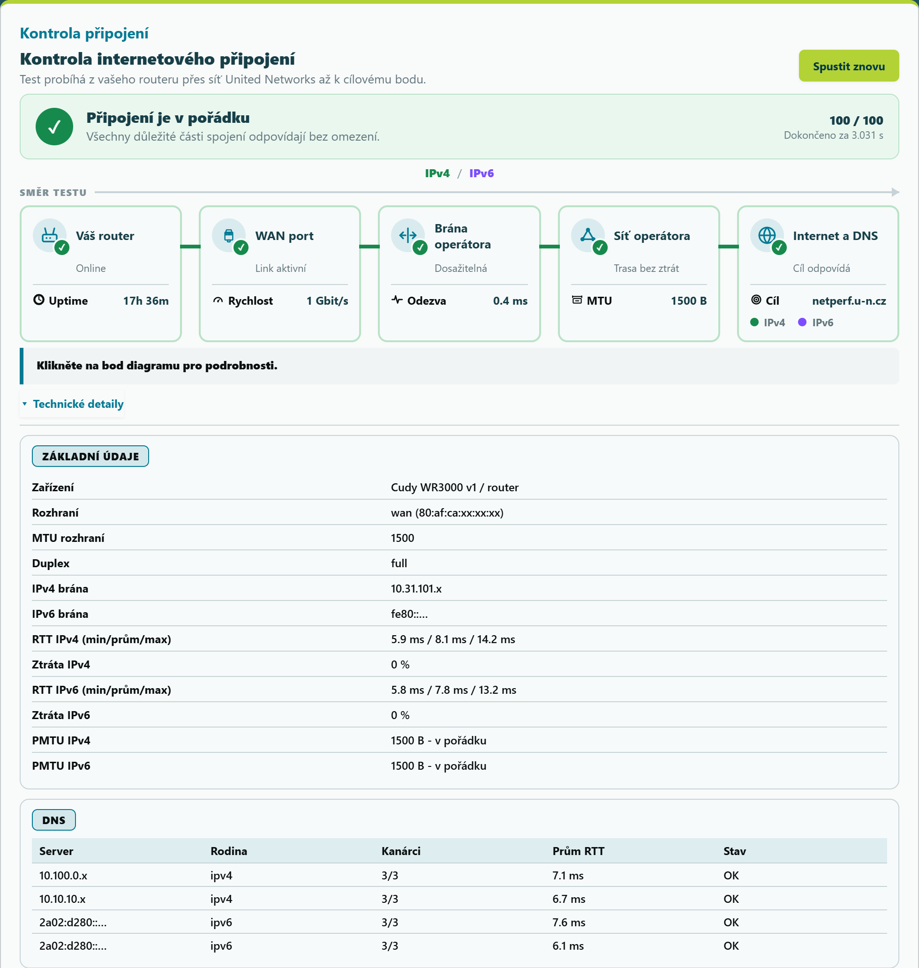
Task: Click the Cíl target icon
Action: (x=756, y=300)
